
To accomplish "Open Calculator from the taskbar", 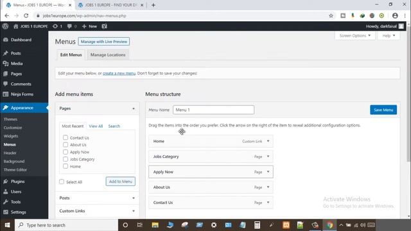I will (x=257, y=225).
